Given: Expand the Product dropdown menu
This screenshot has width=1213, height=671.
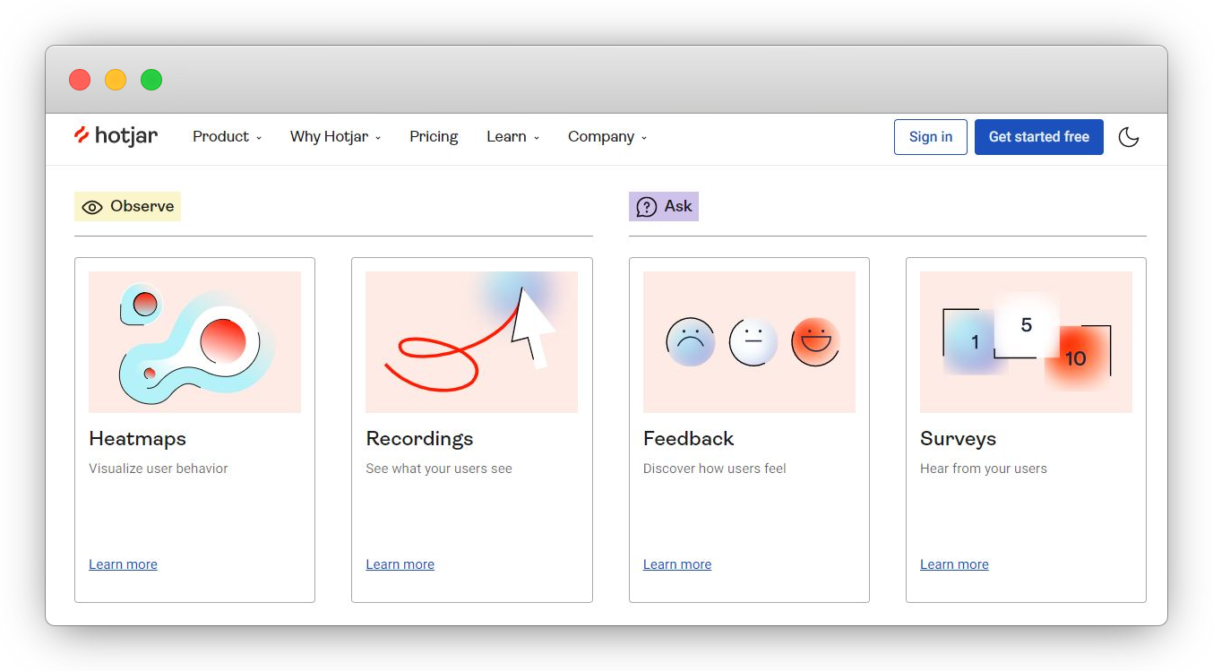Looking at the screenshot, I should pyautogui.click(x=227, y=136).
